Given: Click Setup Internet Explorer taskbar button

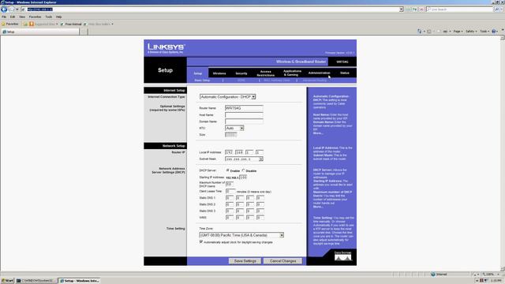Looking at the screenshot, I should pyautogui.click(x=80, y=281).
